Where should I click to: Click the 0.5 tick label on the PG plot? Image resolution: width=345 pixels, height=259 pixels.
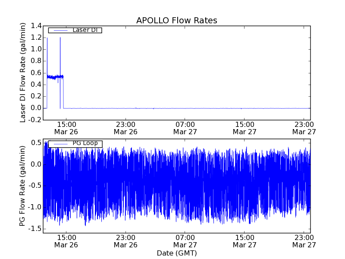pos(36,143)
